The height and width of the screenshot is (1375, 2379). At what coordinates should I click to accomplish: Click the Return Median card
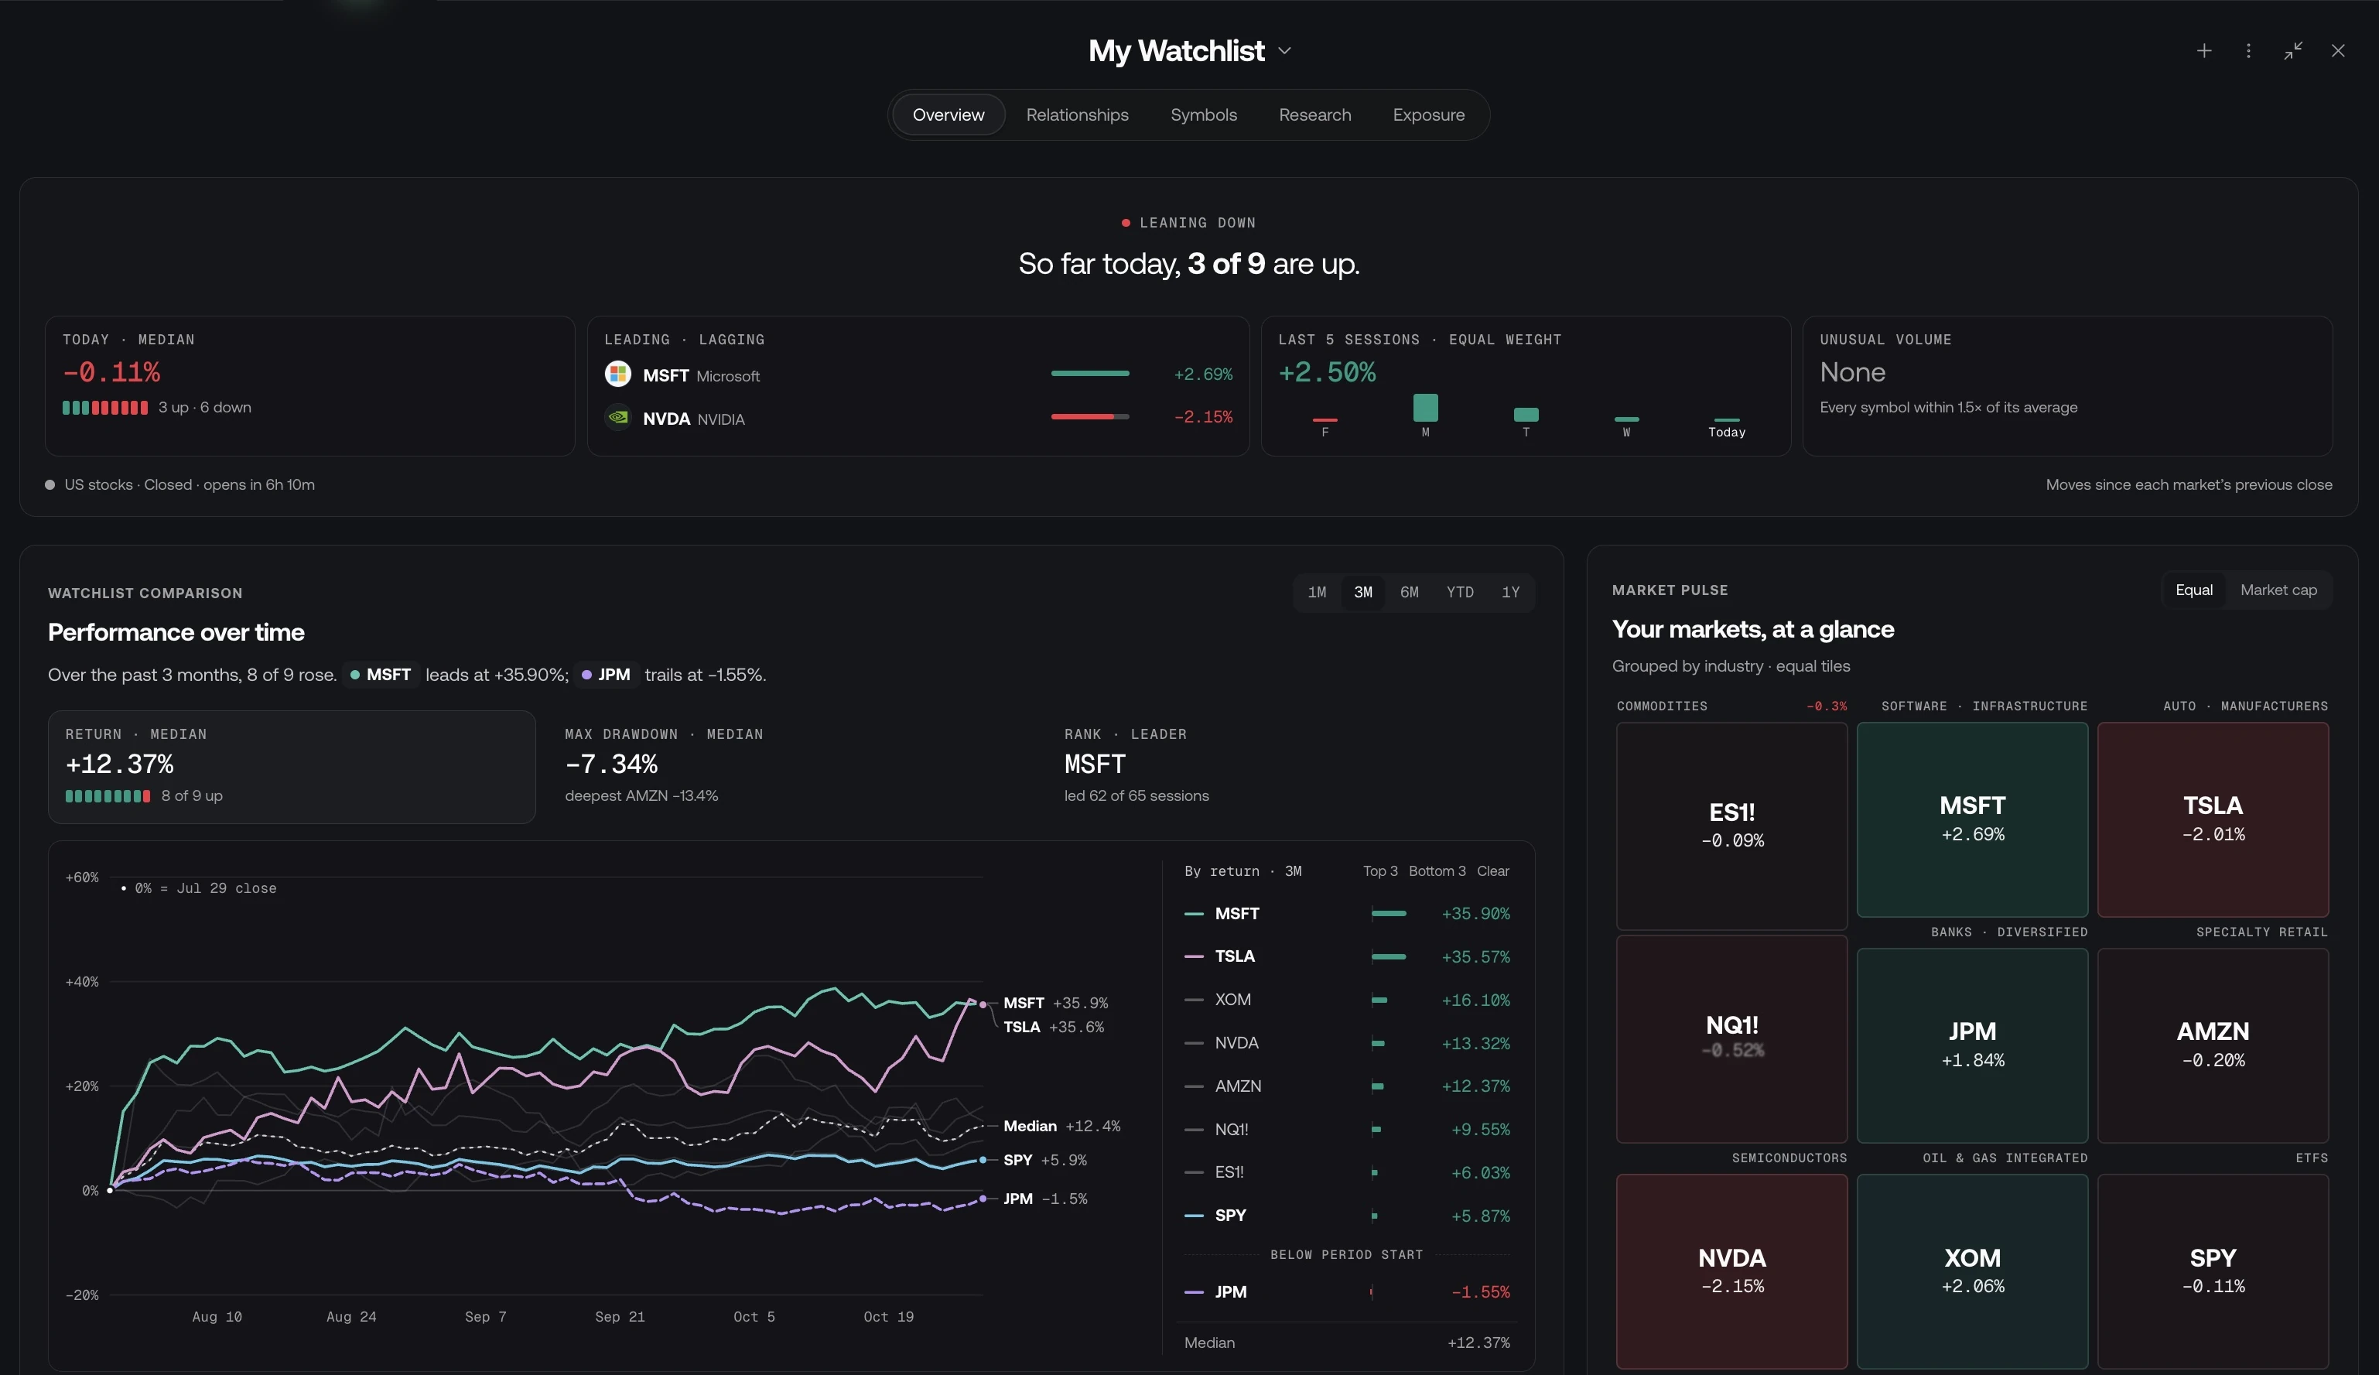coord(292,767)
